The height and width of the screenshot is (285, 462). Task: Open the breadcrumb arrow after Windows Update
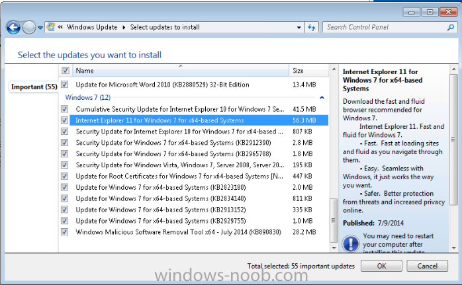pos(124,27)
